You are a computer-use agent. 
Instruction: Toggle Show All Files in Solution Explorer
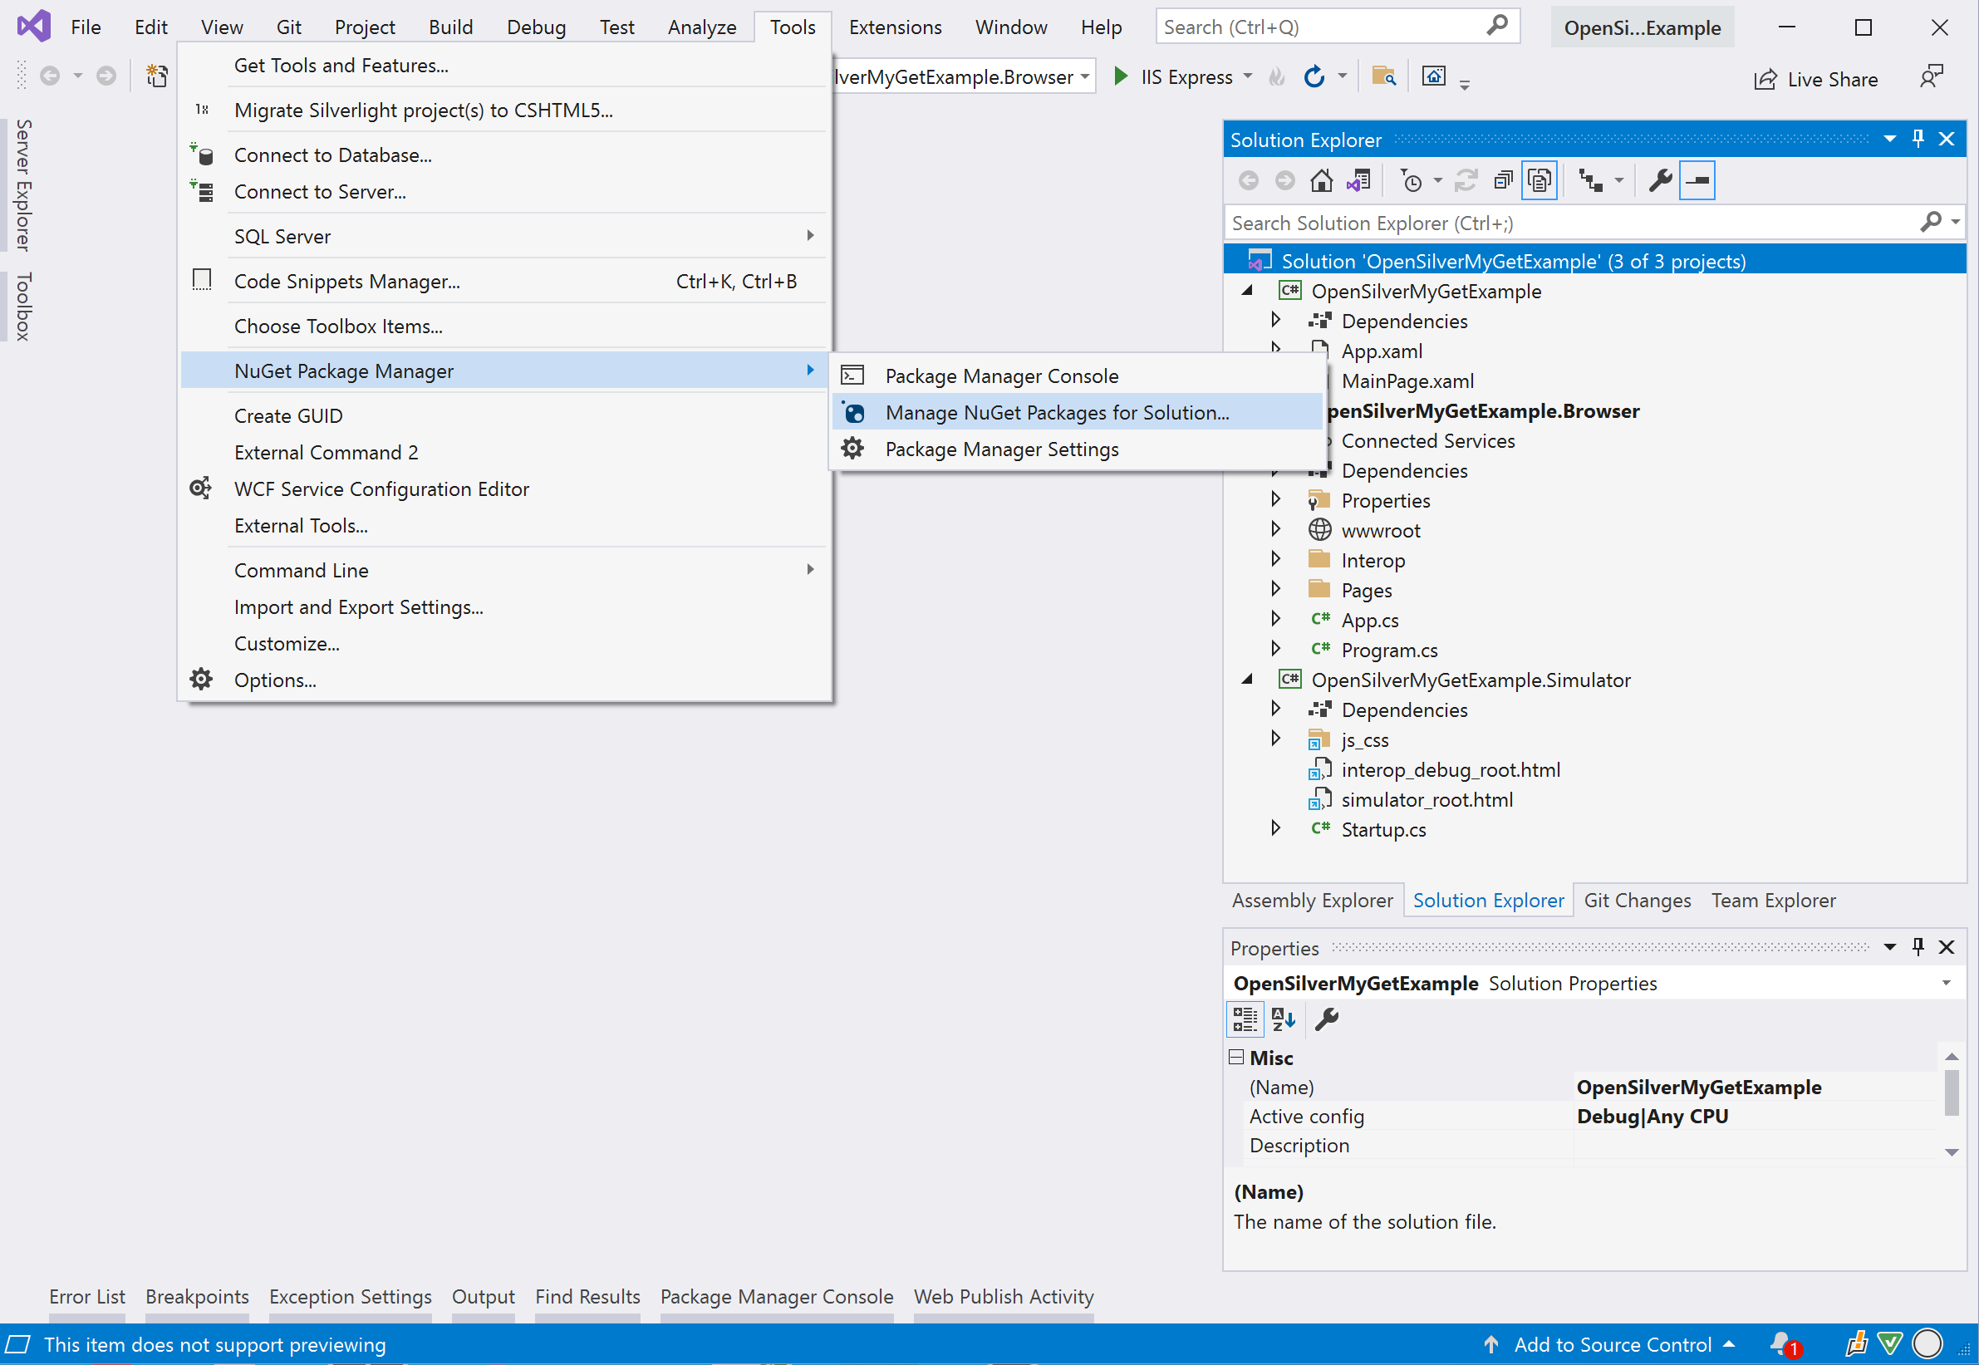coord(1539,180)
